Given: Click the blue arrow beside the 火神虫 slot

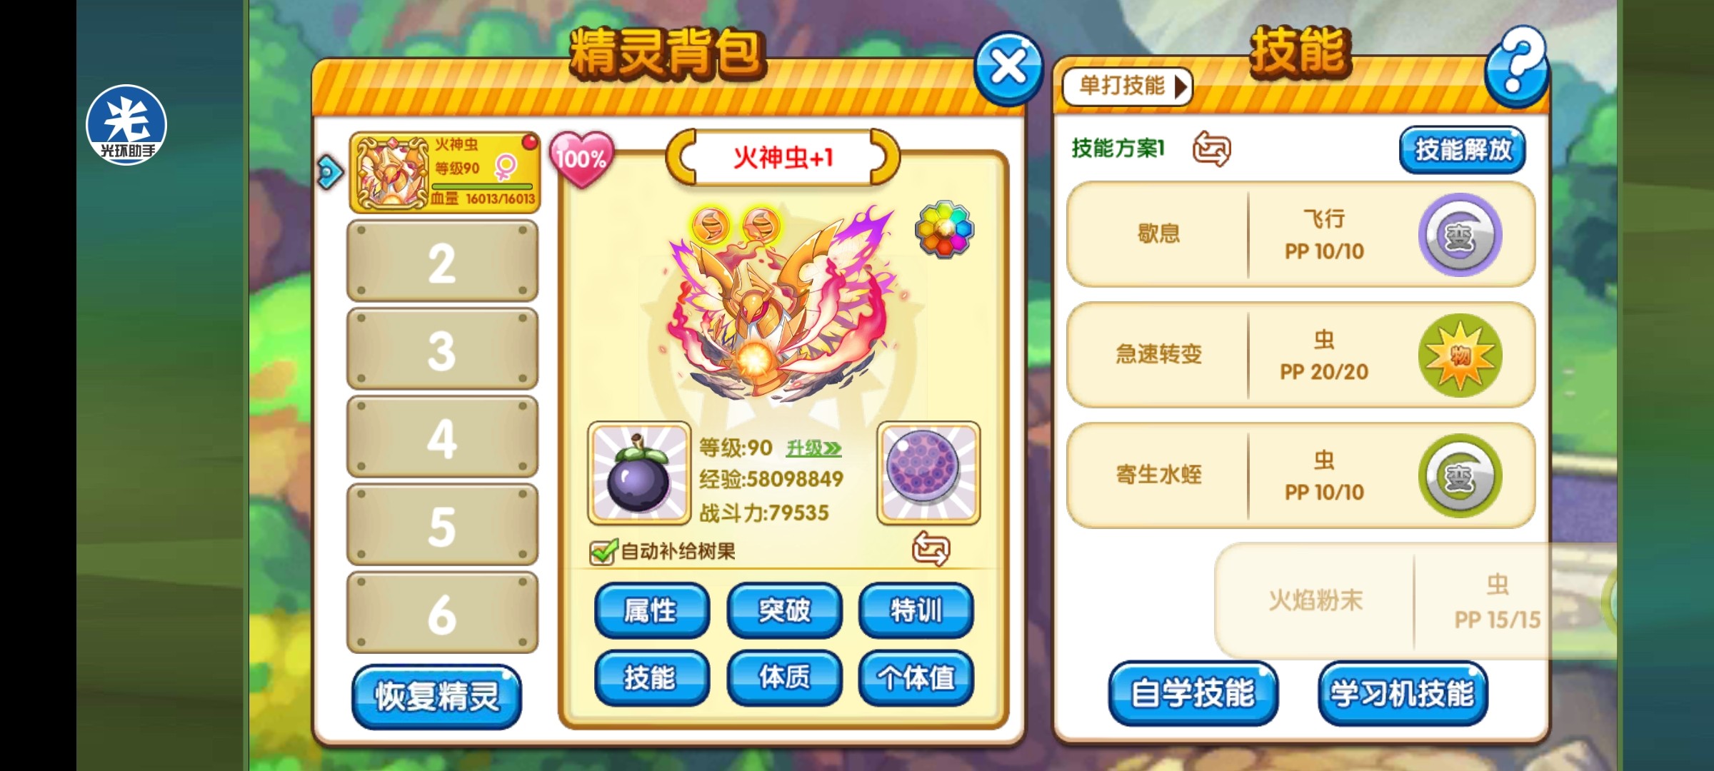Looking at the screenshot, I should point(330,172).
